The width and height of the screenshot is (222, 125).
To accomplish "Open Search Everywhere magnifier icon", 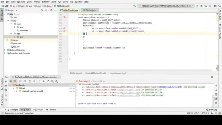I will point(220,6).
